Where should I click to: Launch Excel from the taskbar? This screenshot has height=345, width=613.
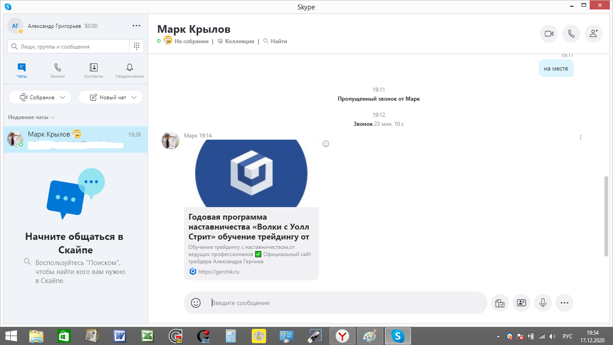[x=148, y=335]
